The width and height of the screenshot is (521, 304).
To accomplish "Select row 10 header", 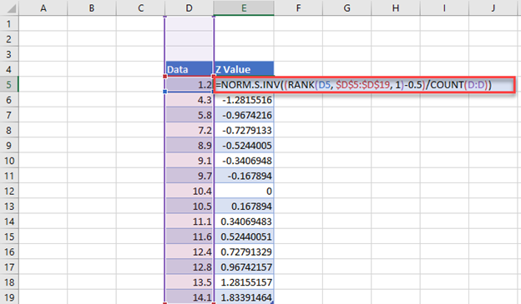I will coord(9,161).
